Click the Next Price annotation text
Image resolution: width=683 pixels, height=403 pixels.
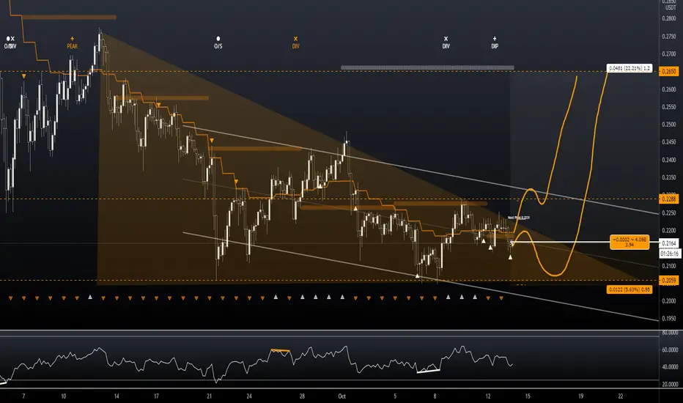click(519, 218)
